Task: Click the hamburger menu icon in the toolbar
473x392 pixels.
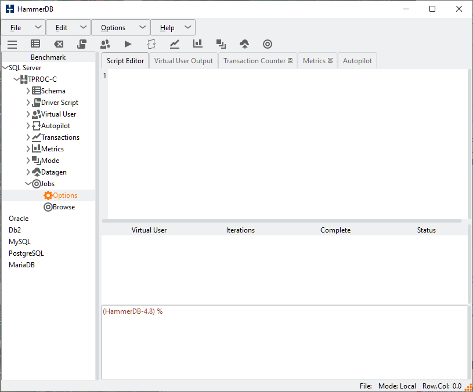Action: tap(12, 44)
